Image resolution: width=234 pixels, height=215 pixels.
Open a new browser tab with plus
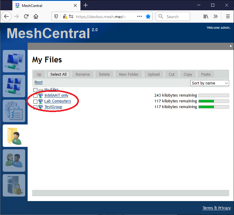click(x=86, y=5)
